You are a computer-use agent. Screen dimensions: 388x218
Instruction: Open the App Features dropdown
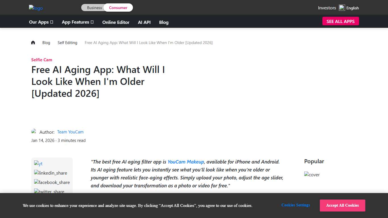[x=78, y=22]
